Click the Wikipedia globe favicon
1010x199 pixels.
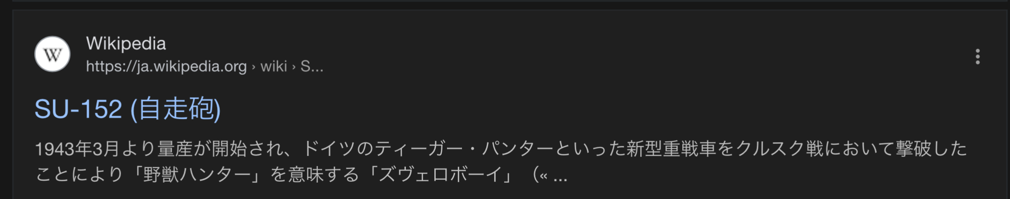[52, 54]
